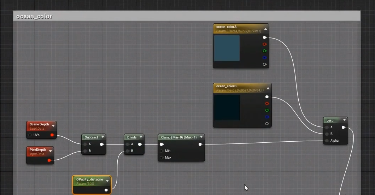The height and width of the screenshot is (195, 375).
Task: Click Clamp node Min input pin
Action: coord(162,151)
